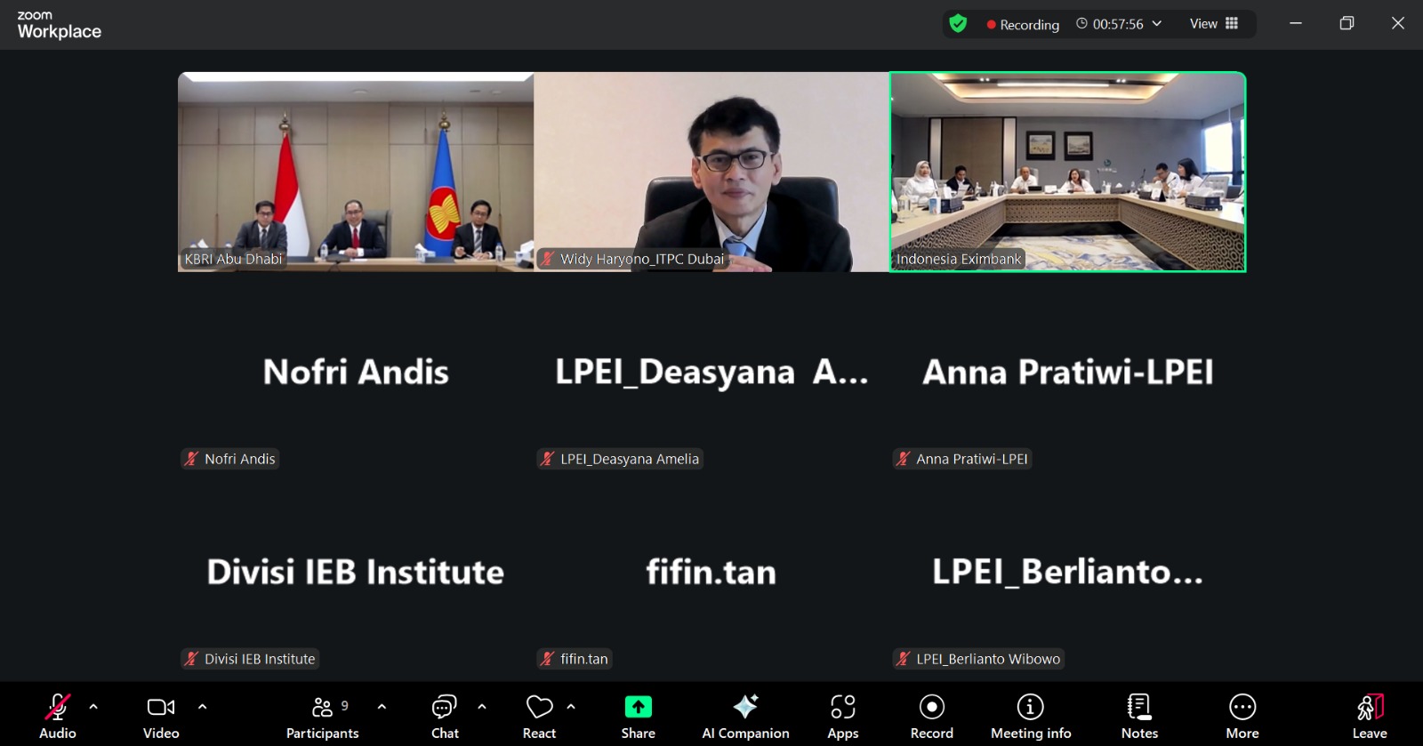The height and width of the screenshot is (746, 1423).
Task: Open the Notes tool
Action: [x=1138, y=716]
